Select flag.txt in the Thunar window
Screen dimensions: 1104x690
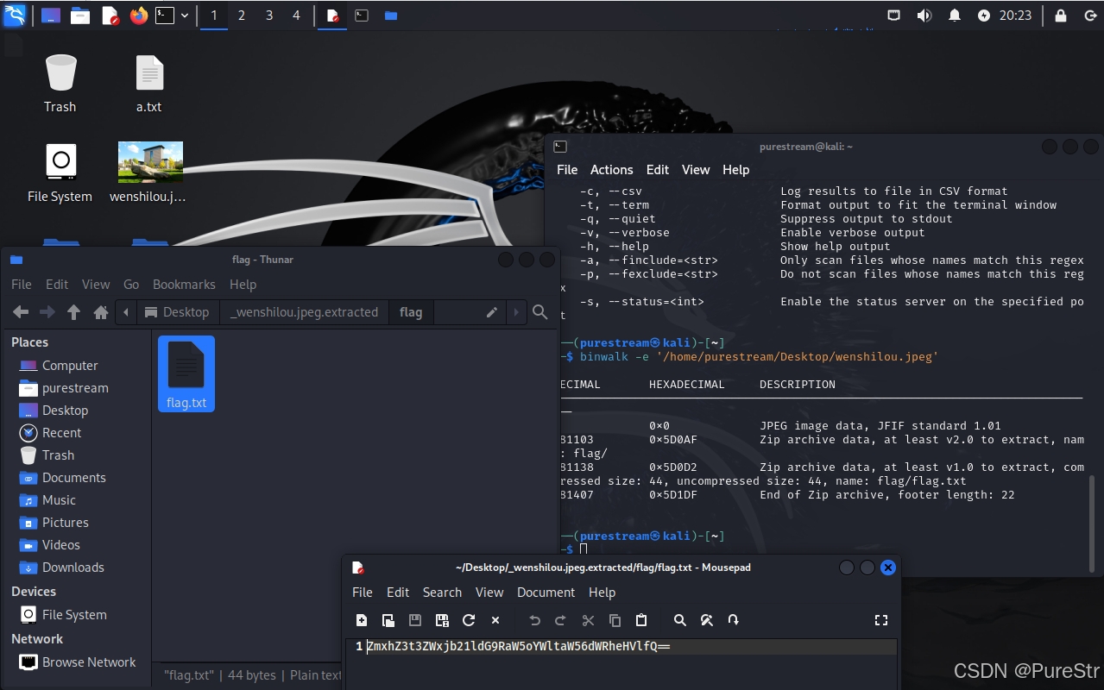[186, 373]
